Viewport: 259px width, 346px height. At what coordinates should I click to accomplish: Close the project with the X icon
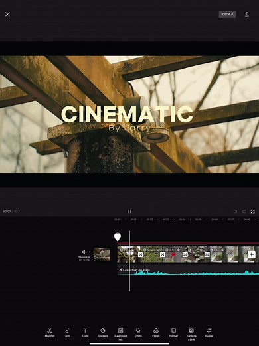(x=7, y=14)
